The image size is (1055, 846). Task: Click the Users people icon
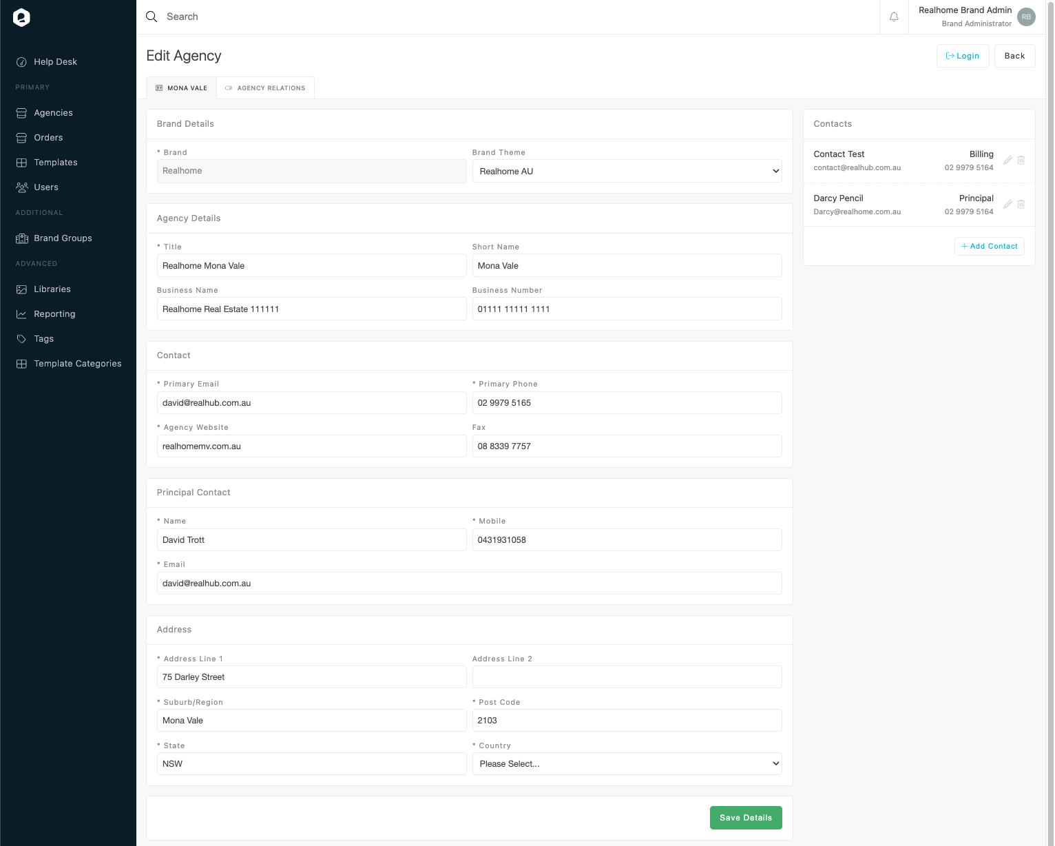21,187
